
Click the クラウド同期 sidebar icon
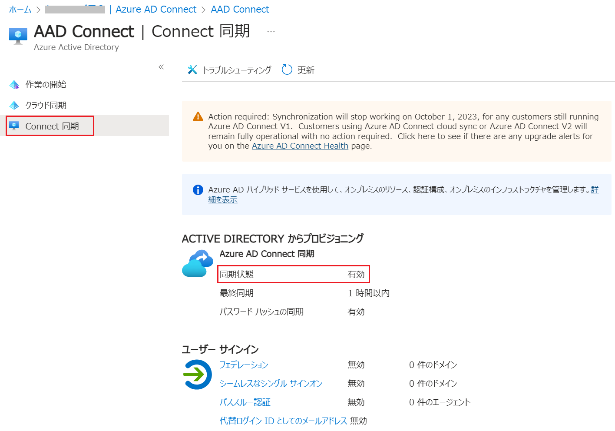click(14, 105)
